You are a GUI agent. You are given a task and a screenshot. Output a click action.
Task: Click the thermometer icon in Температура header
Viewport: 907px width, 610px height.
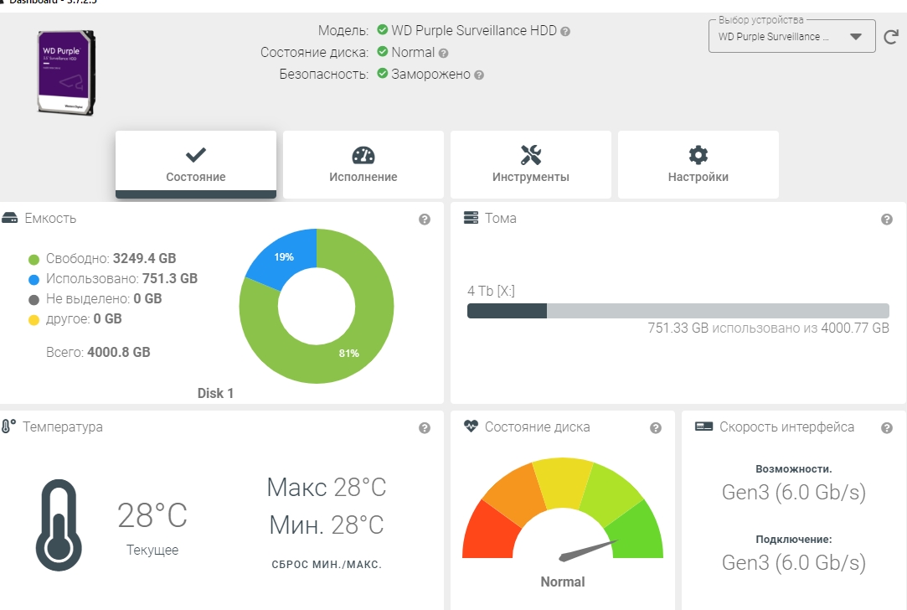[8, 426]
